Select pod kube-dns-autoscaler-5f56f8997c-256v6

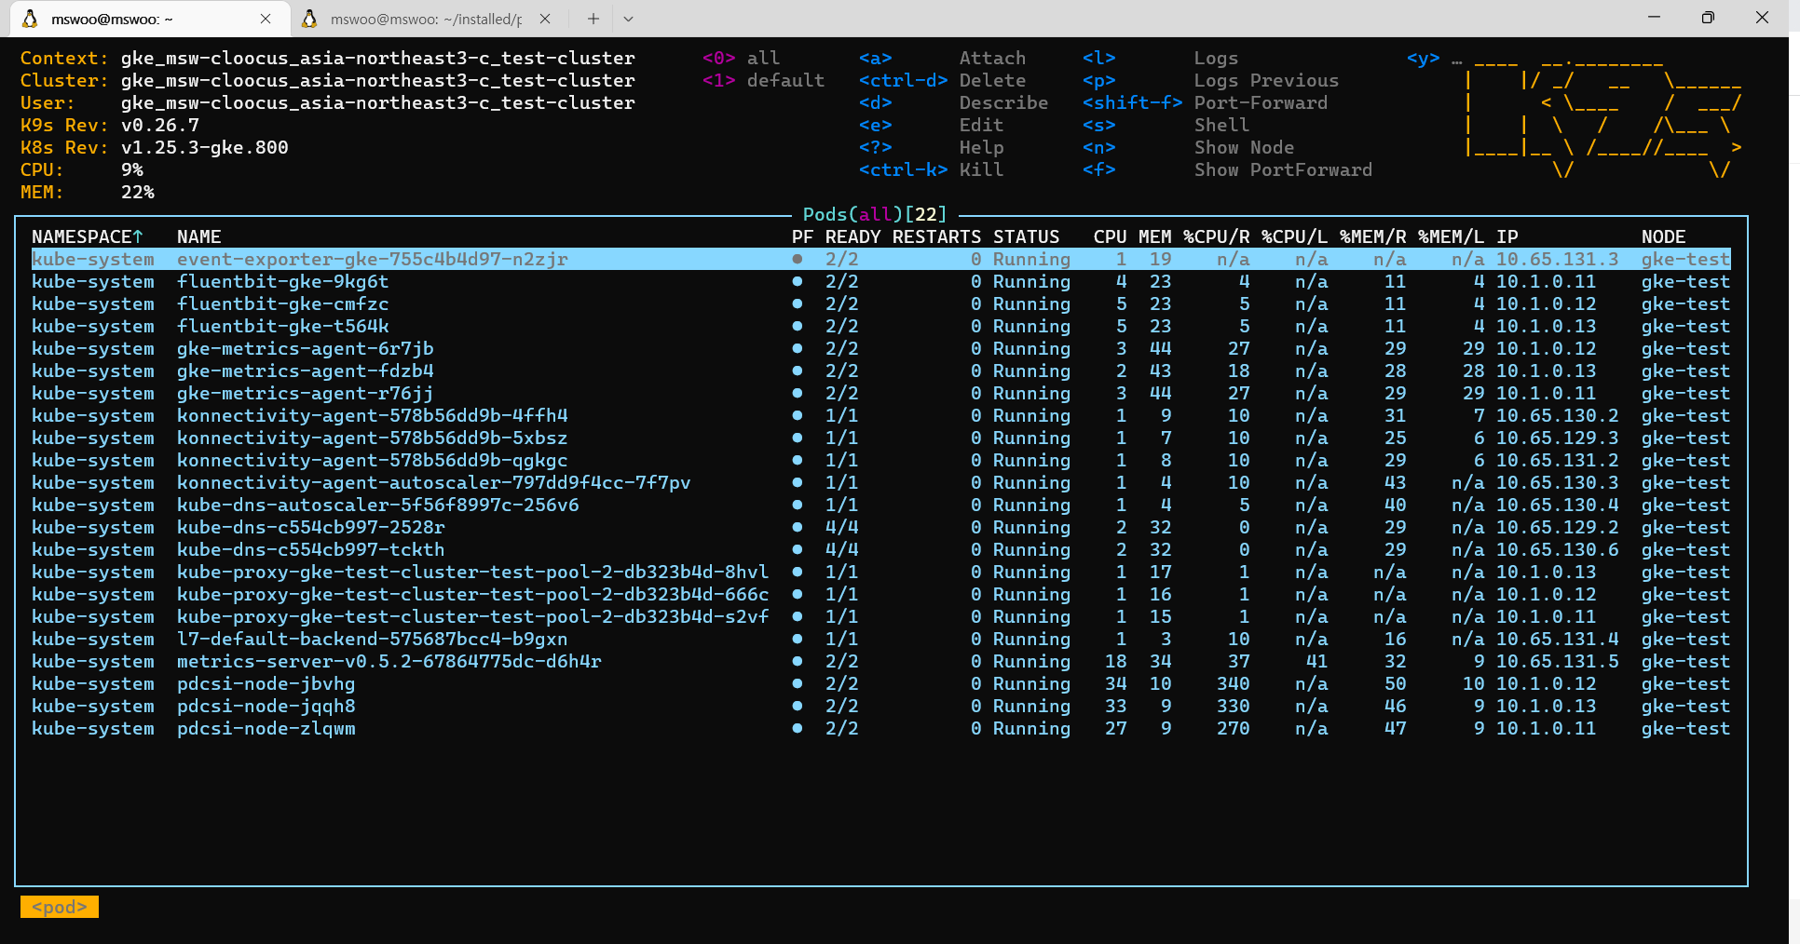point(880,505)
